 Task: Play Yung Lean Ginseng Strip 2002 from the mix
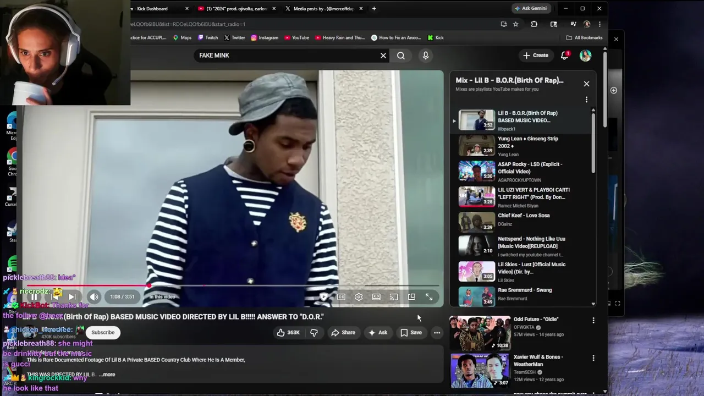[x=521, y=146]
